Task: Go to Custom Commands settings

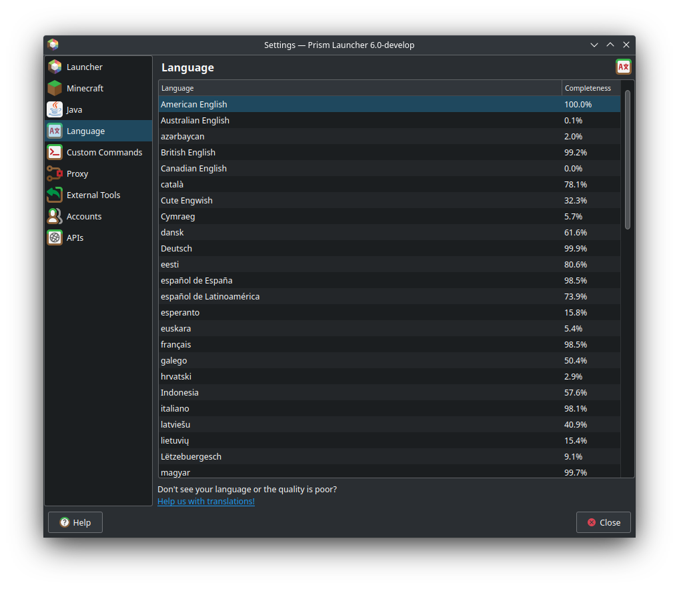Action: [98, 152]
